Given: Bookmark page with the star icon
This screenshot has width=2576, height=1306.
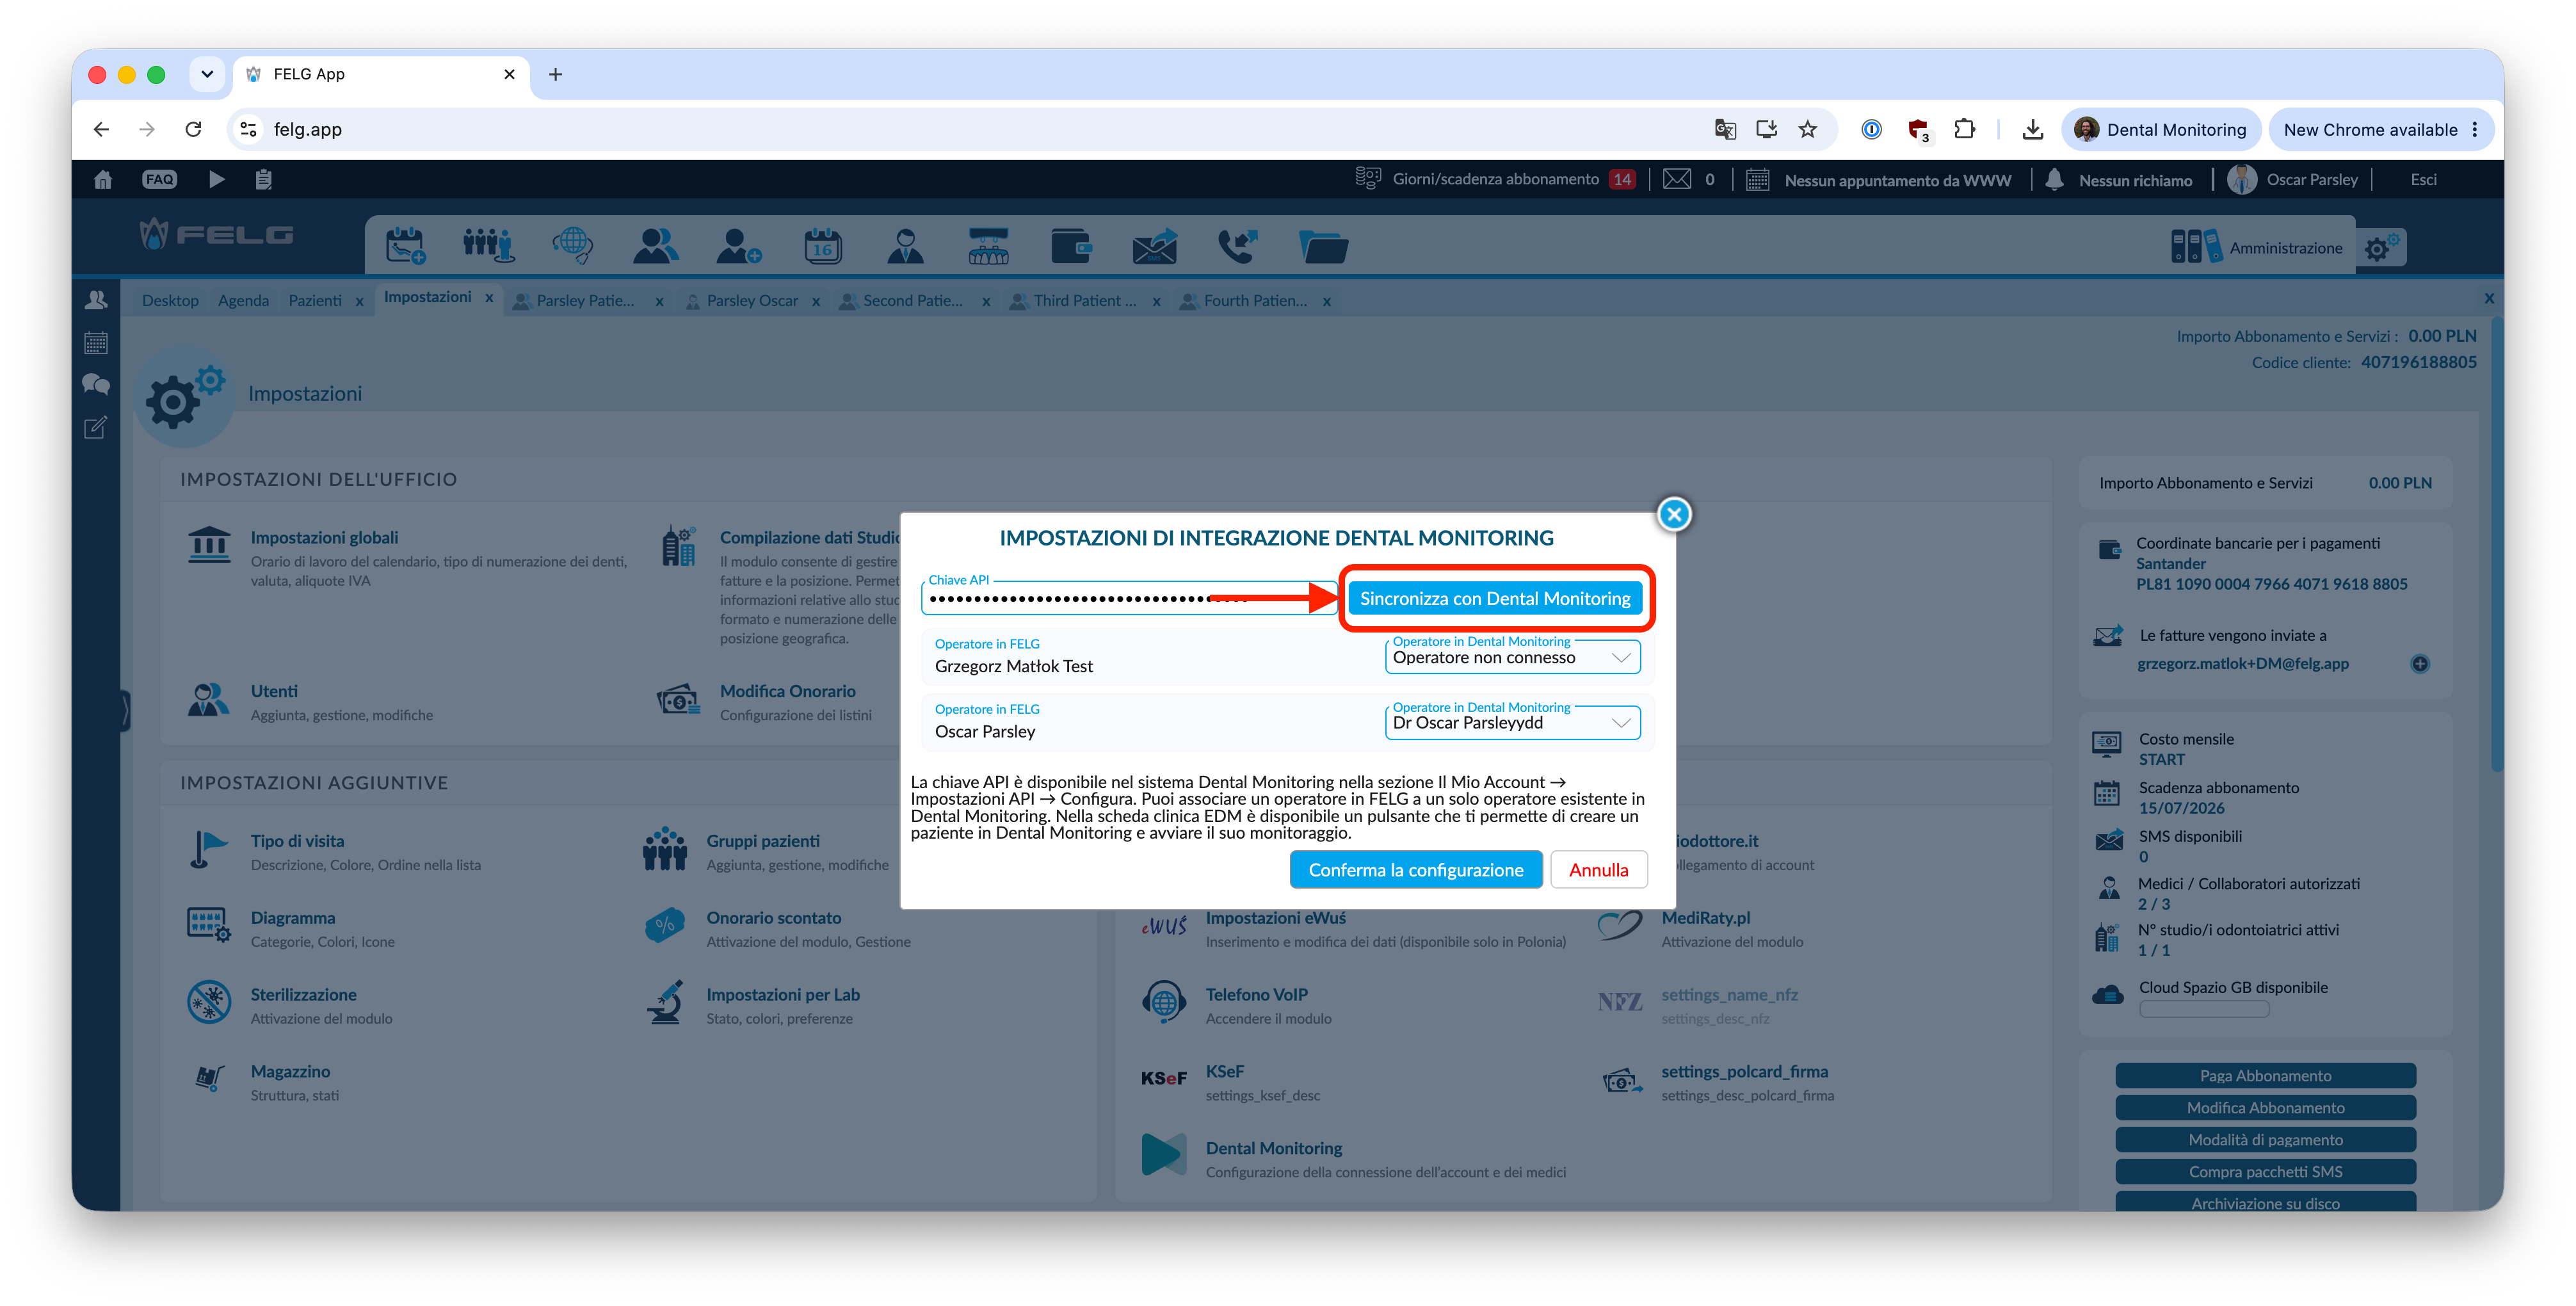Looking at the screenshot, I should click(x=1808, y=129).
